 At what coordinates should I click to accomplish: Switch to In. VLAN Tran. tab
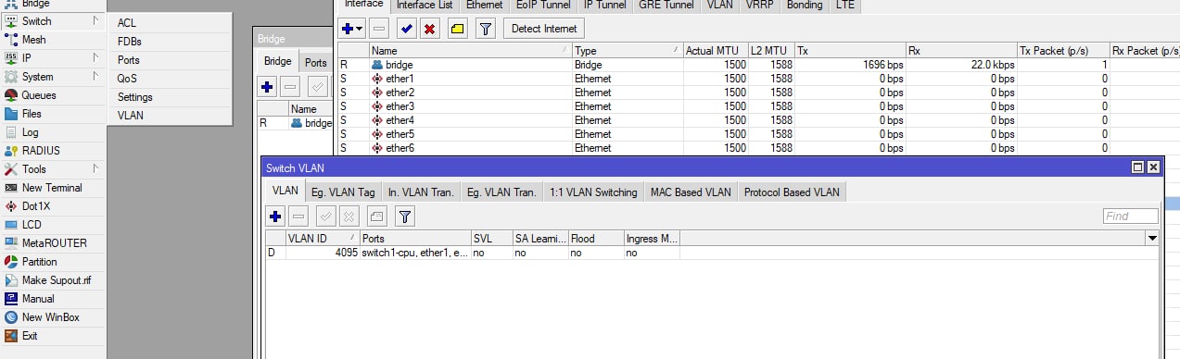(420, 192)
